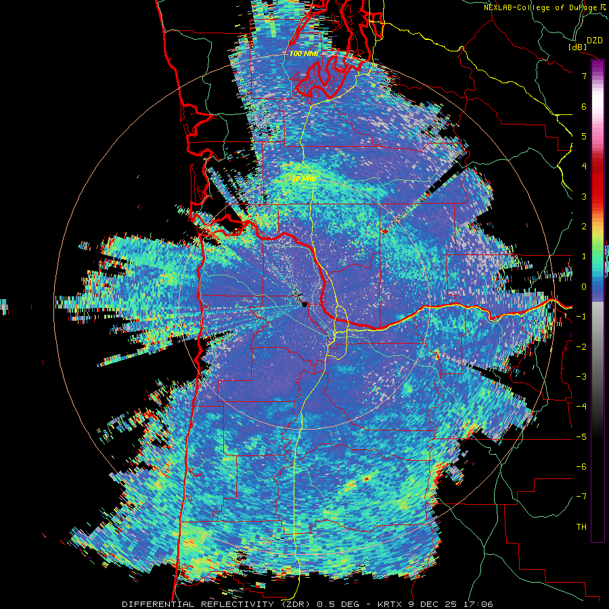Image resolution: width=609 pixels, height=609 pixels.
Task: Select the 2 dB tick label
Action: tap(584, 227)
